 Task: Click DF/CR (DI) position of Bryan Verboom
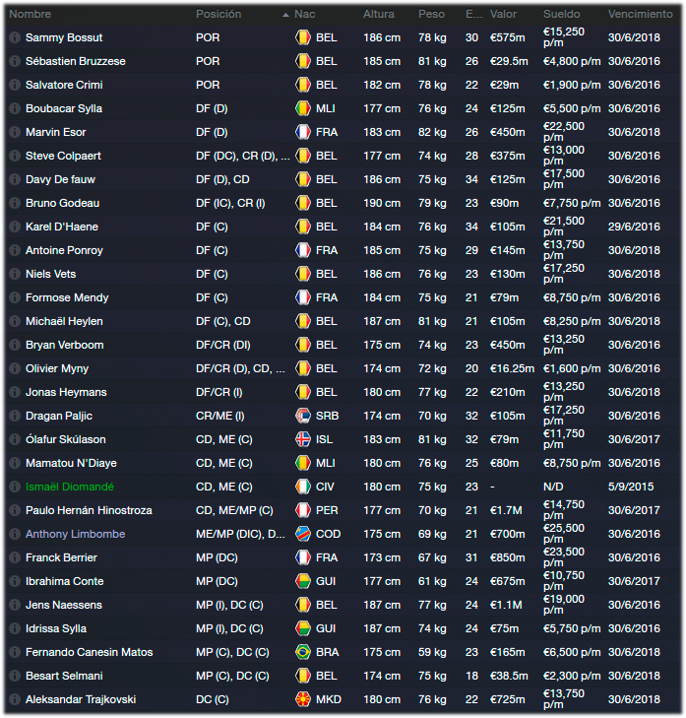(x=222, y=346)
